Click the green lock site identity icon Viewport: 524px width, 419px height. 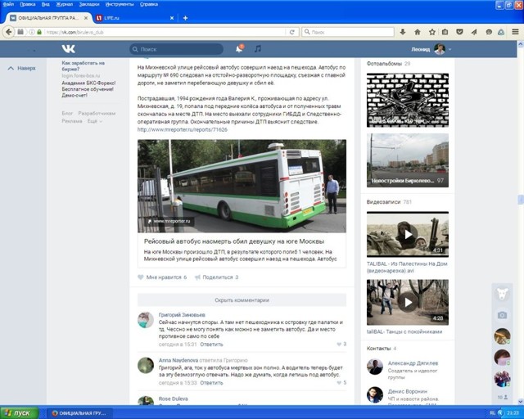(x=39, y=32)
